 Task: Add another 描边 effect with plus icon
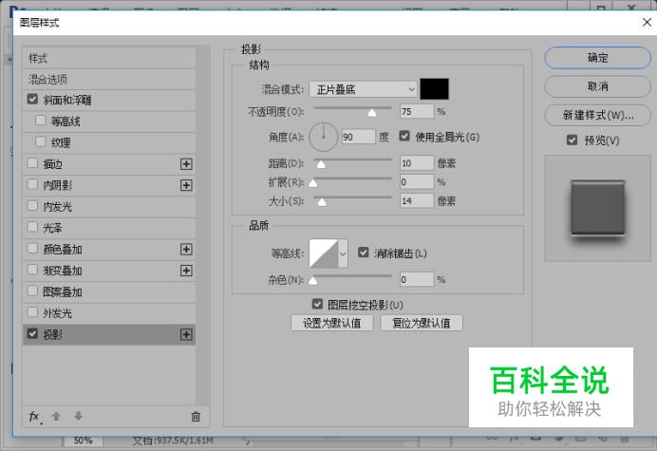[x=186, y=164]
